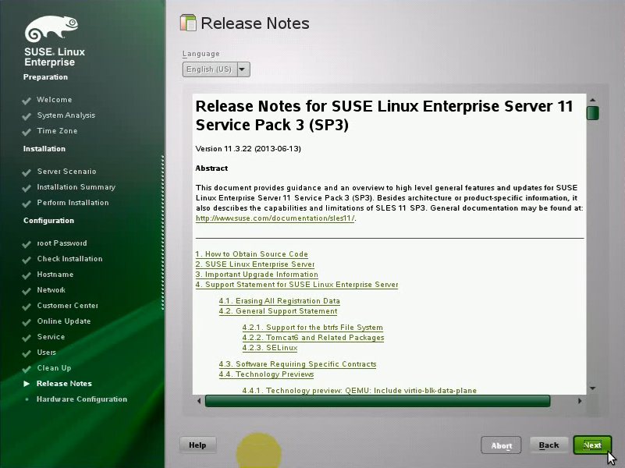Select the root Password sidebar step

click(62, 243)
